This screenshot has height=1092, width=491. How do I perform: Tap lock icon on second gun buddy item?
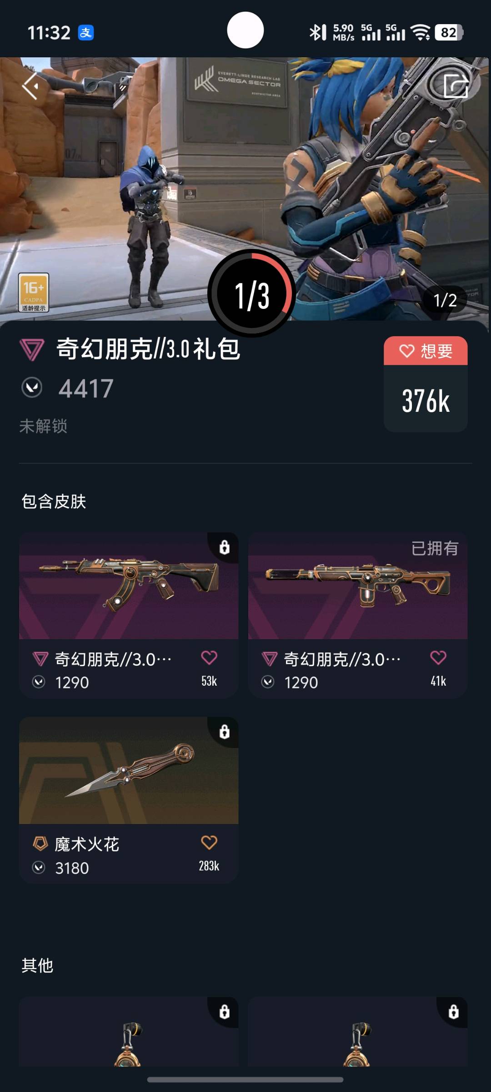click(453, 1011)
